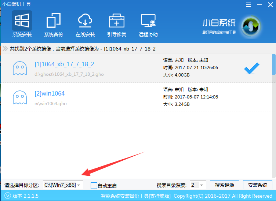The image size is (276, 201).
Task: Click the 请选择目标分区 label
Action: (x=22, y=185)
